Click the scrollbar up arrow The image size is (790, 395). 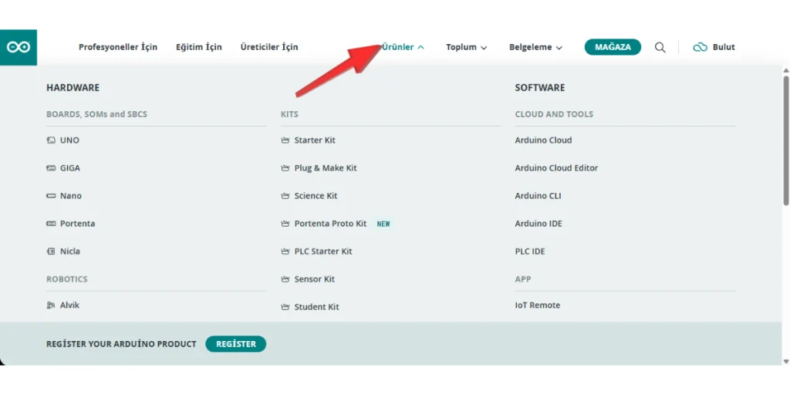point(786,70)
